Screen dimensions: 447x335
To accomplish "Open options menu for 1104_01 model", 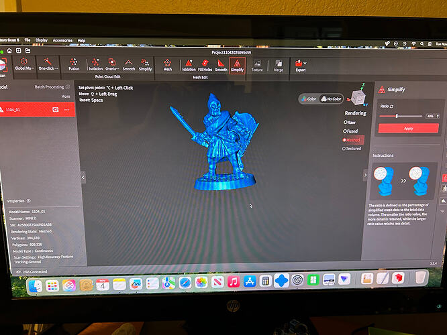I will tap(67, 110).
